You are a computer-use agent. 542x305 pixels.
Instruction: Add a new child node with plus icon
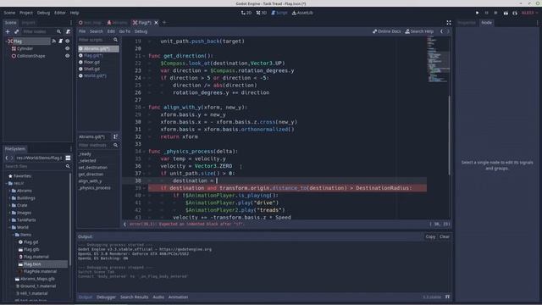point(8,31)
